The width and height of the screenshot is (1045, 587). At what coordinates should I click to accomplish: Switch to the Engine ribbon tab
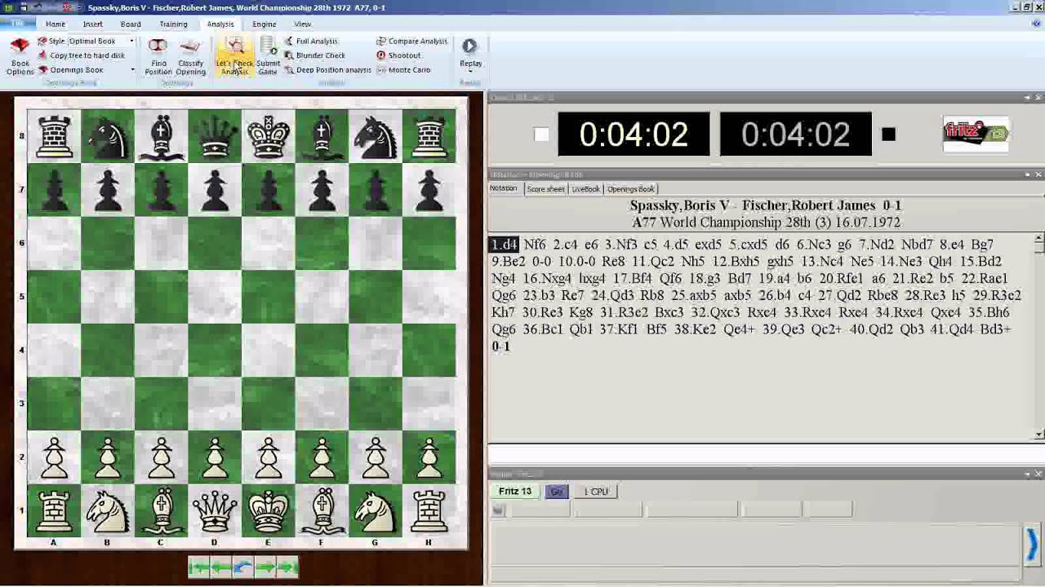[x=264, y=24]
